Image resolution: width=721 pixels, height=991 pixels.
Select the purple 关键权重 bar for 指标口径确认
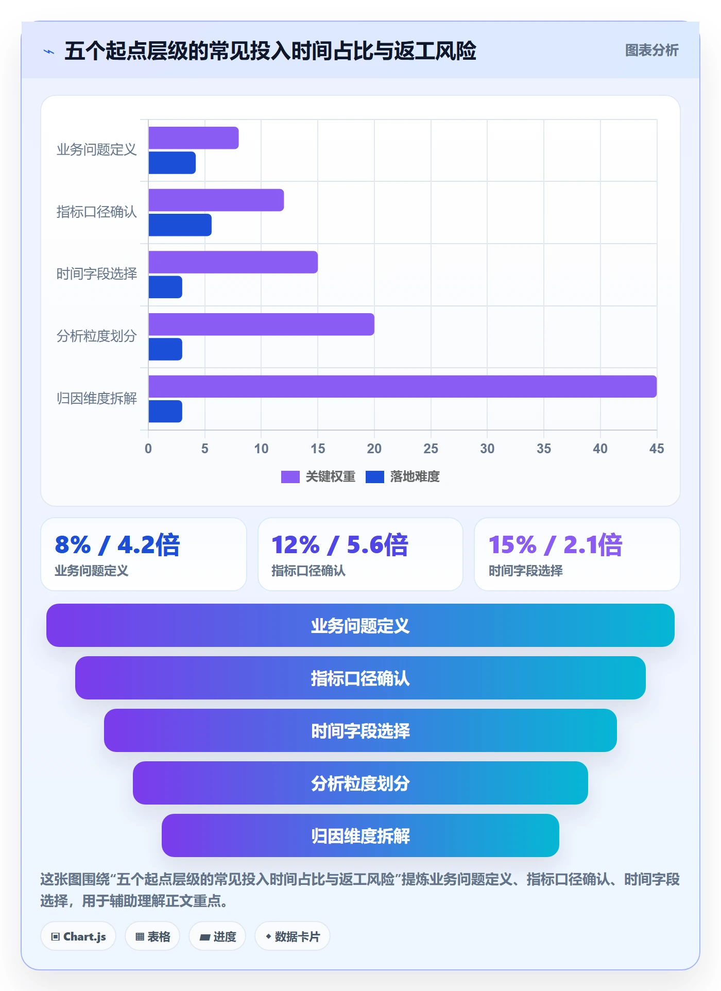216,200
